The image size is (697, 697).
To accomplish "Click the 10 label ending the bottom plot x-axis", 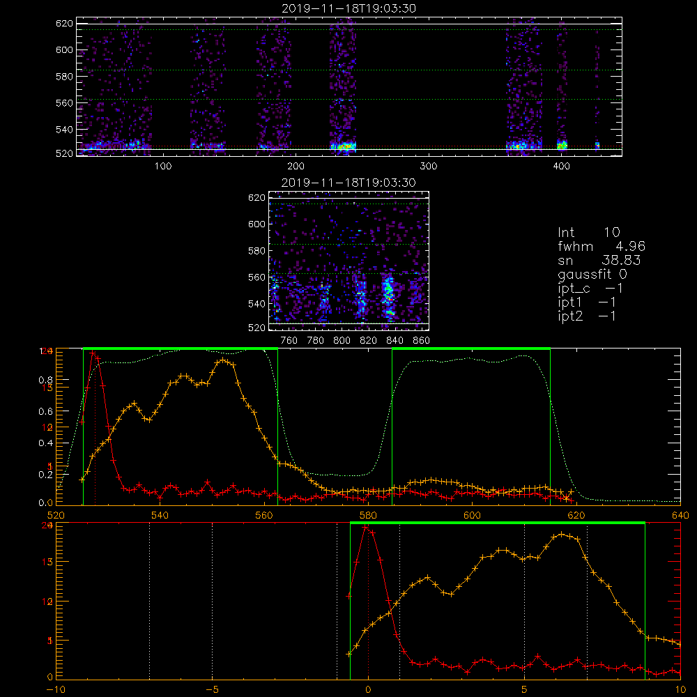I will pos(680,690).
